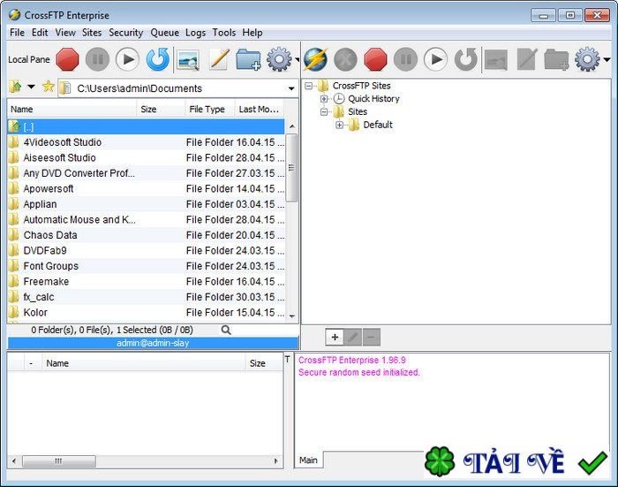
Task: Select the DVDFab9 folder
Action: tap(146, 251)
